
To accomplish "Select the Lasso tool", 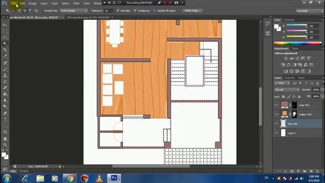I will pyautogui.click(x=5, y=38).
